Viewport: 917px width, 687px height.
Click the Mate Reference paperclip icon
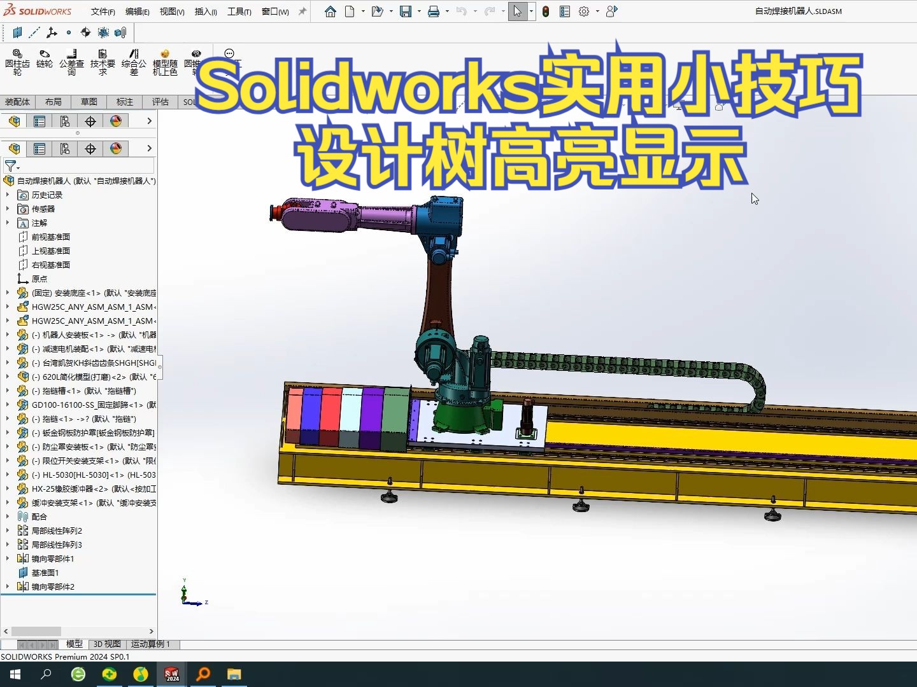click(x=120, y=32)
